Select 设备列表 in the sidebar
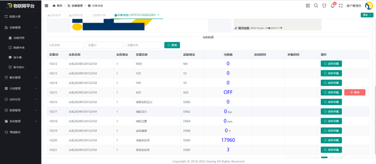Viewport: 376px width, 164px height. click(20, 38)
